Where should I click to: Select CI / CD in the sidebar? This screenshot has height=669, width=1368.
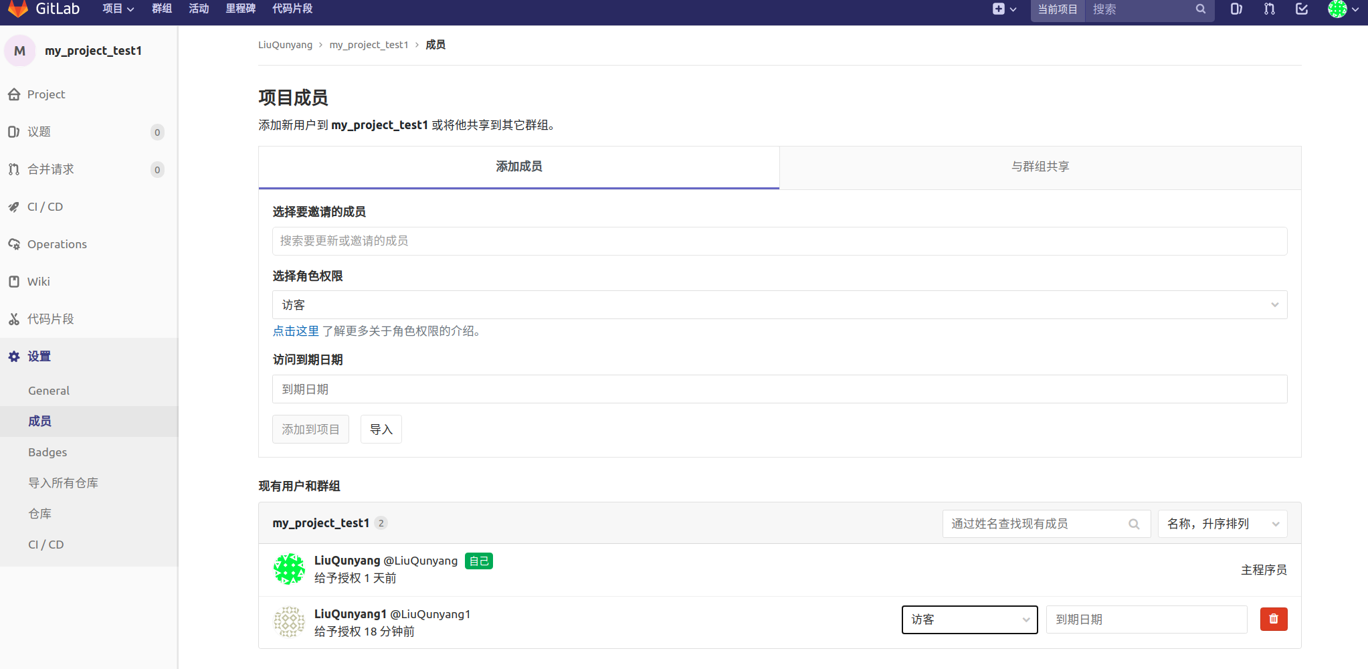click(x=45, y=206)
